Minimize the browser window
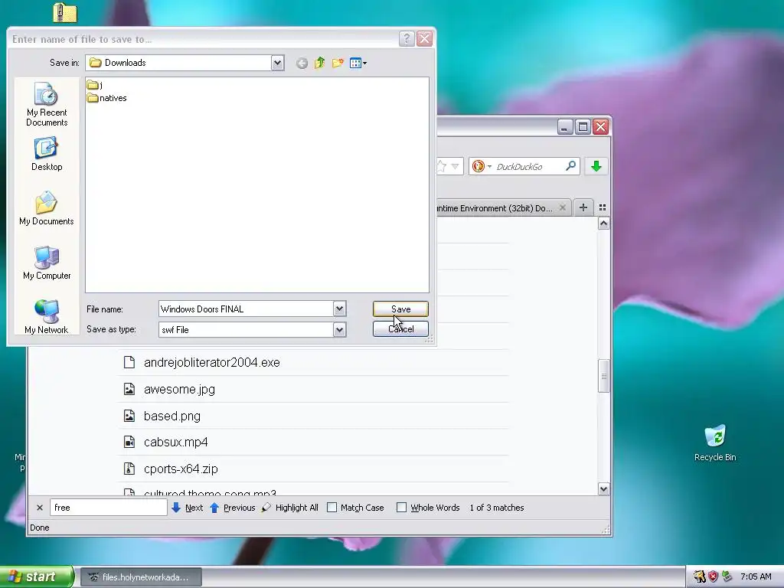This screenshot has width=784, height=588. [x=564, y=127]
